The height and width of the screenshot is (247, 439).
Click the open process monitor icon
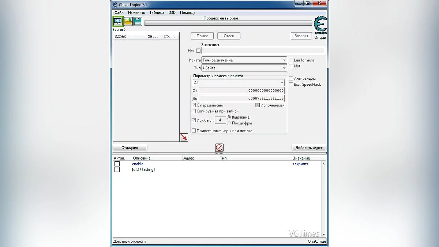coord(118,22)
